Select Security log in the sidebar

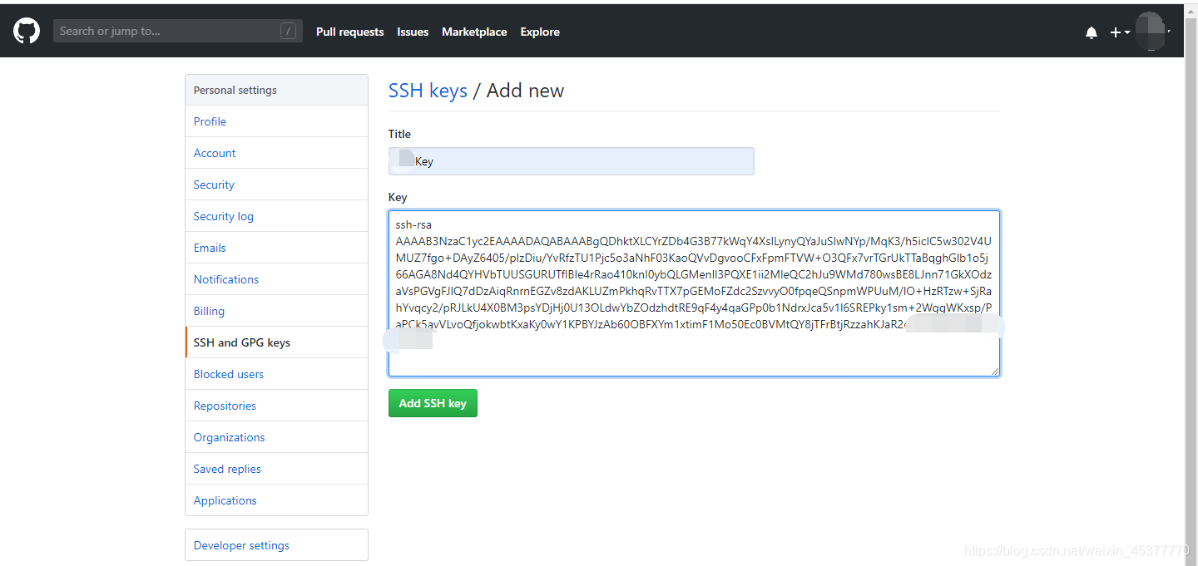click(x=224, y=216)
